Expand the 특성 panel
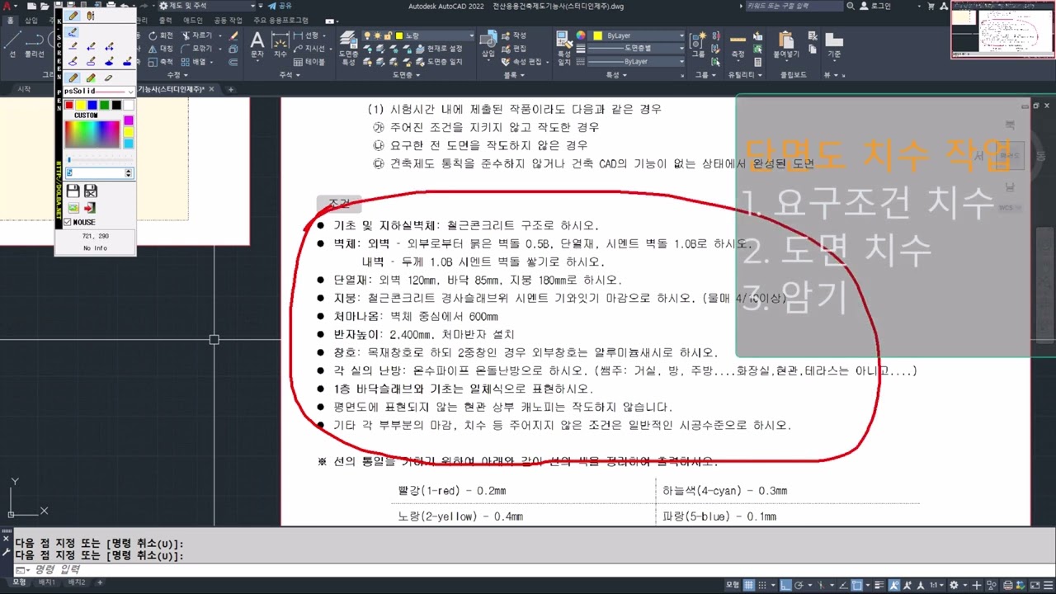Image resolution: width=1056 pixels, height=594 pixels. click(615, 75)
